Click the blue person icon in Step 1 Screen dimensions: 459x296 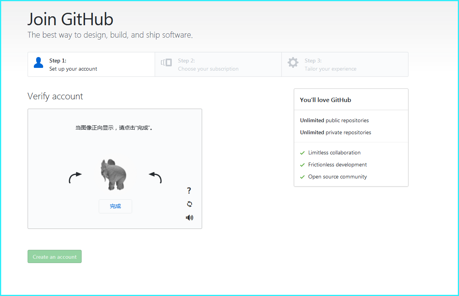(38, 62)
